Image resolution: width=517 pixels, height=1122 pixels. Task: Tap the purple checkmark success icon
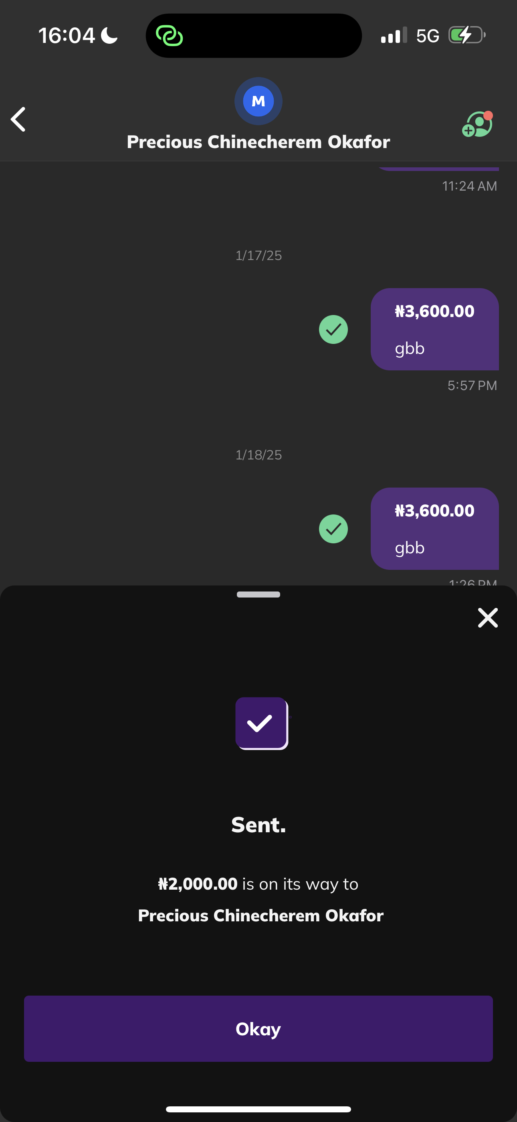pyautogui.click(x=261, y=723)
